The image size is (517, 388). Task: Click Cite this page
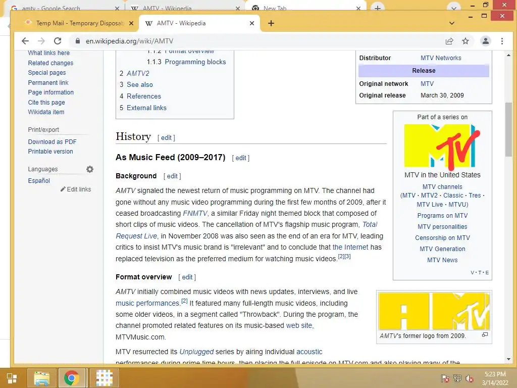click(46, 102)
